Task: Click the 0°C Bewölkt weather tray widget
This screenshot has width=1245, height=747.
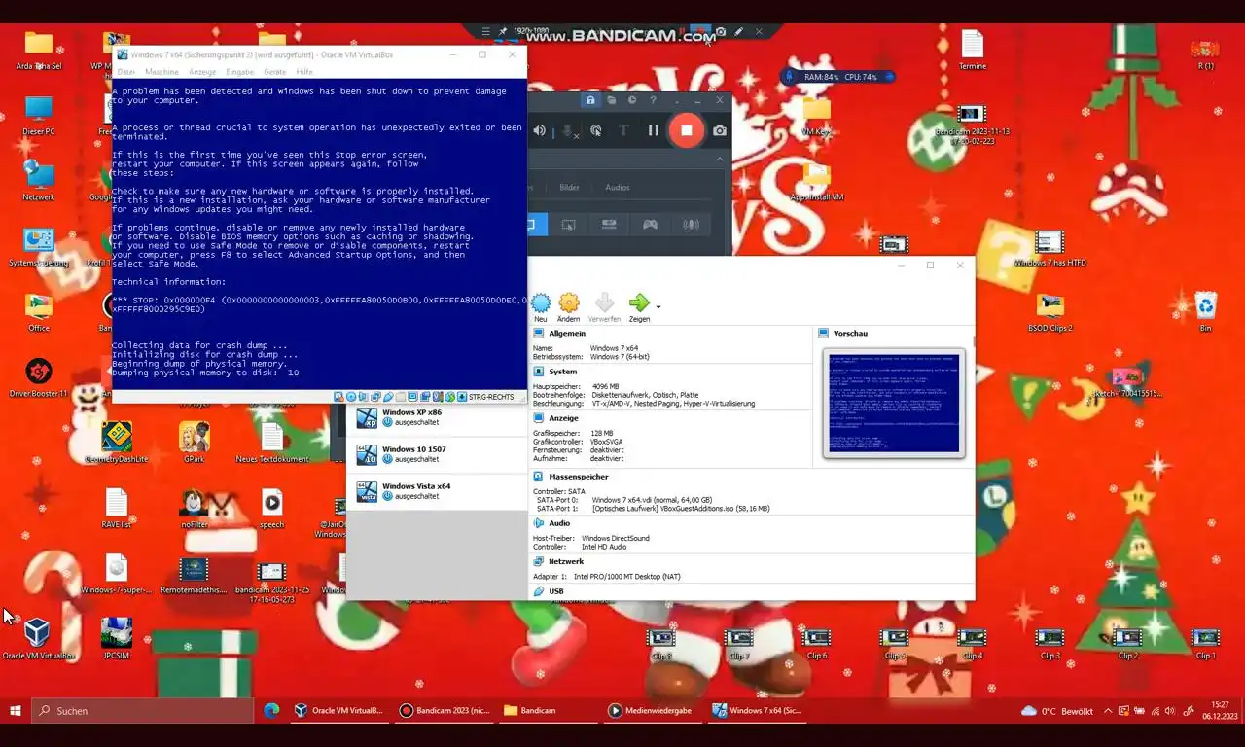Action: pyautogui.click(x=1057, y=711)
